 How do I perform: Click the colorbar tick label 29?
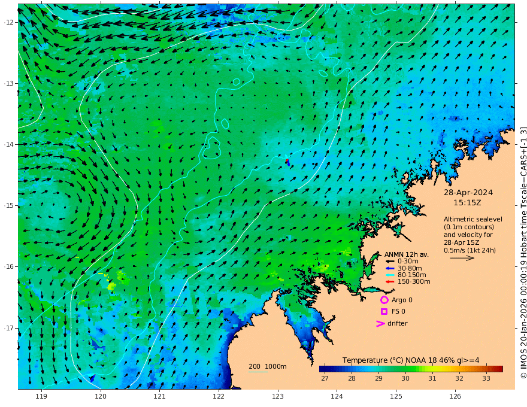click(x=378, y=378)
